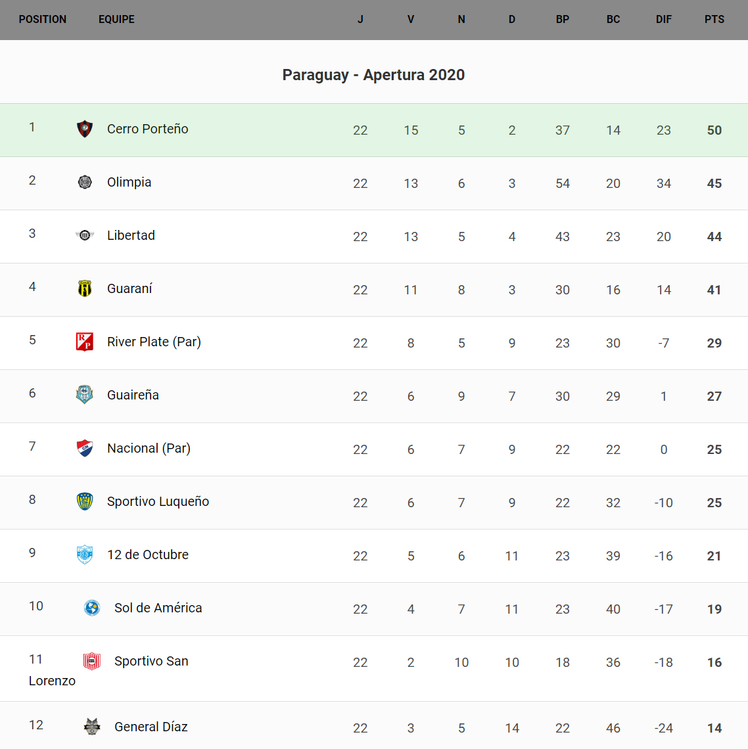Click the General Díaz club crest

[x=92, y=727]
